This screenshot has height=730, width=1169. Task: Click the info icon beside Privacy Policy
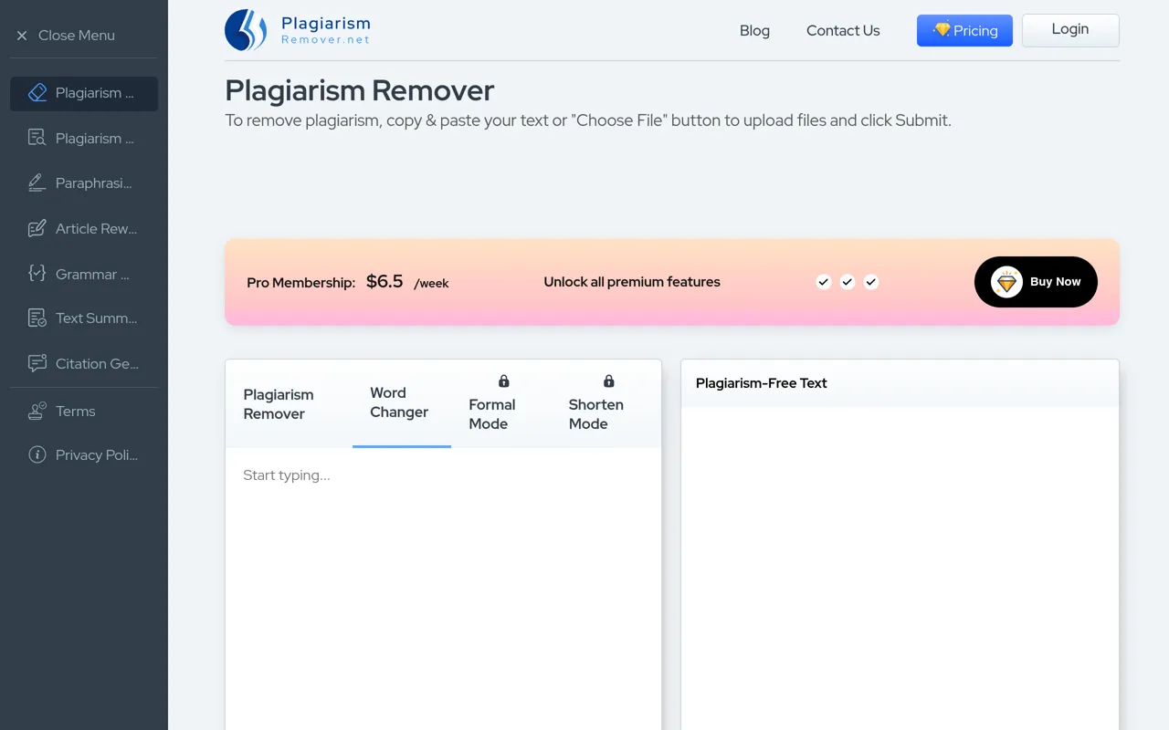click(37, 454)
